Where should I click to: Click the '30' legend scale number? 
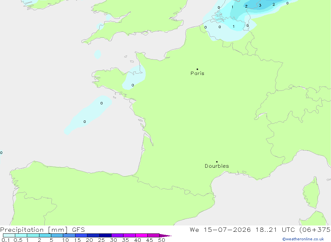click(x=114, y=240)
